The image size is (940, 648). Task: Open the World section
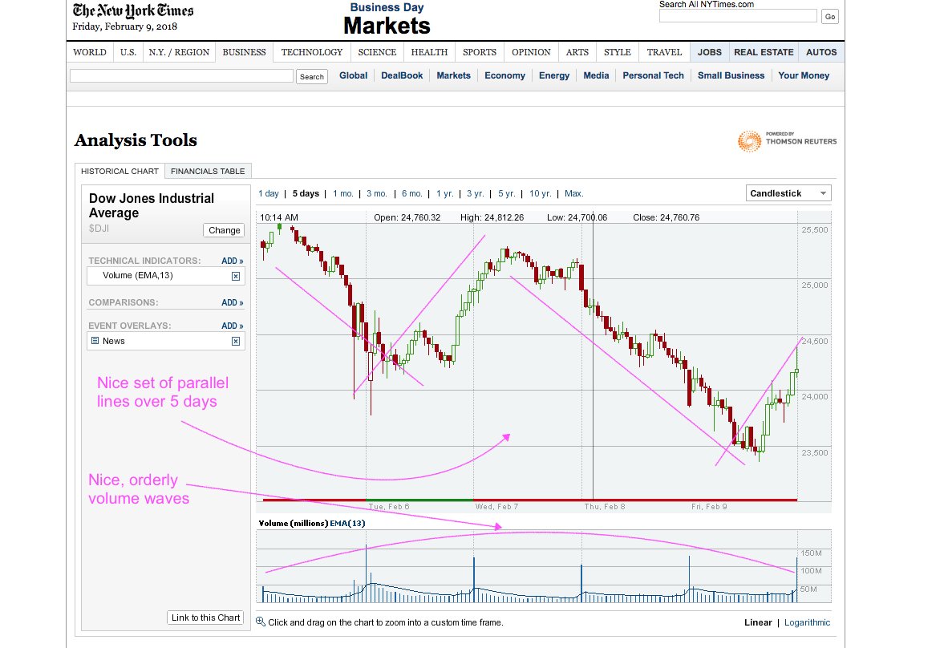90,52
